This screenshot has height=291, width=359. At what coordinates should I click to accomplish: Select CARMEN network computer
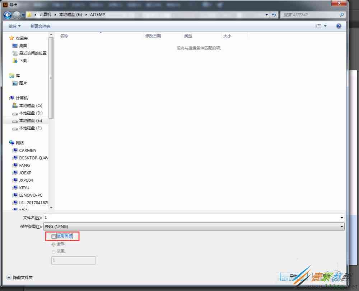pyautogui.click(x=24, y=151)
